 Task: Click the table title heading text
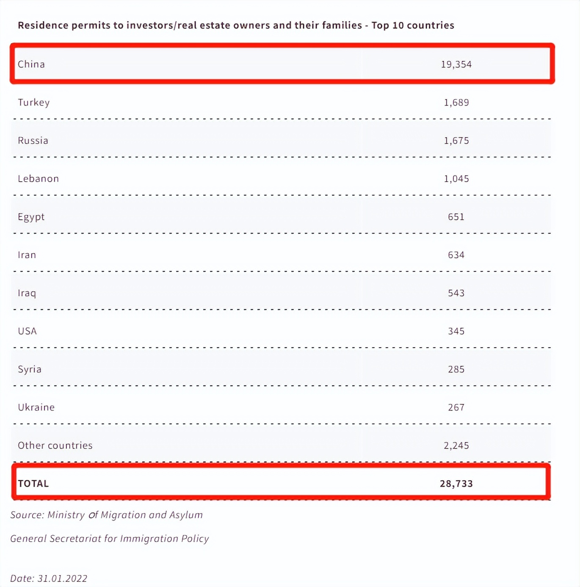[x=236, y=25]
